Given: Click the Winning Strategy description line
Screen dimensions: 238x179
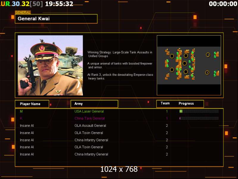Looking at the screenshot, I should pyautogui.click(x=120, y=54).
